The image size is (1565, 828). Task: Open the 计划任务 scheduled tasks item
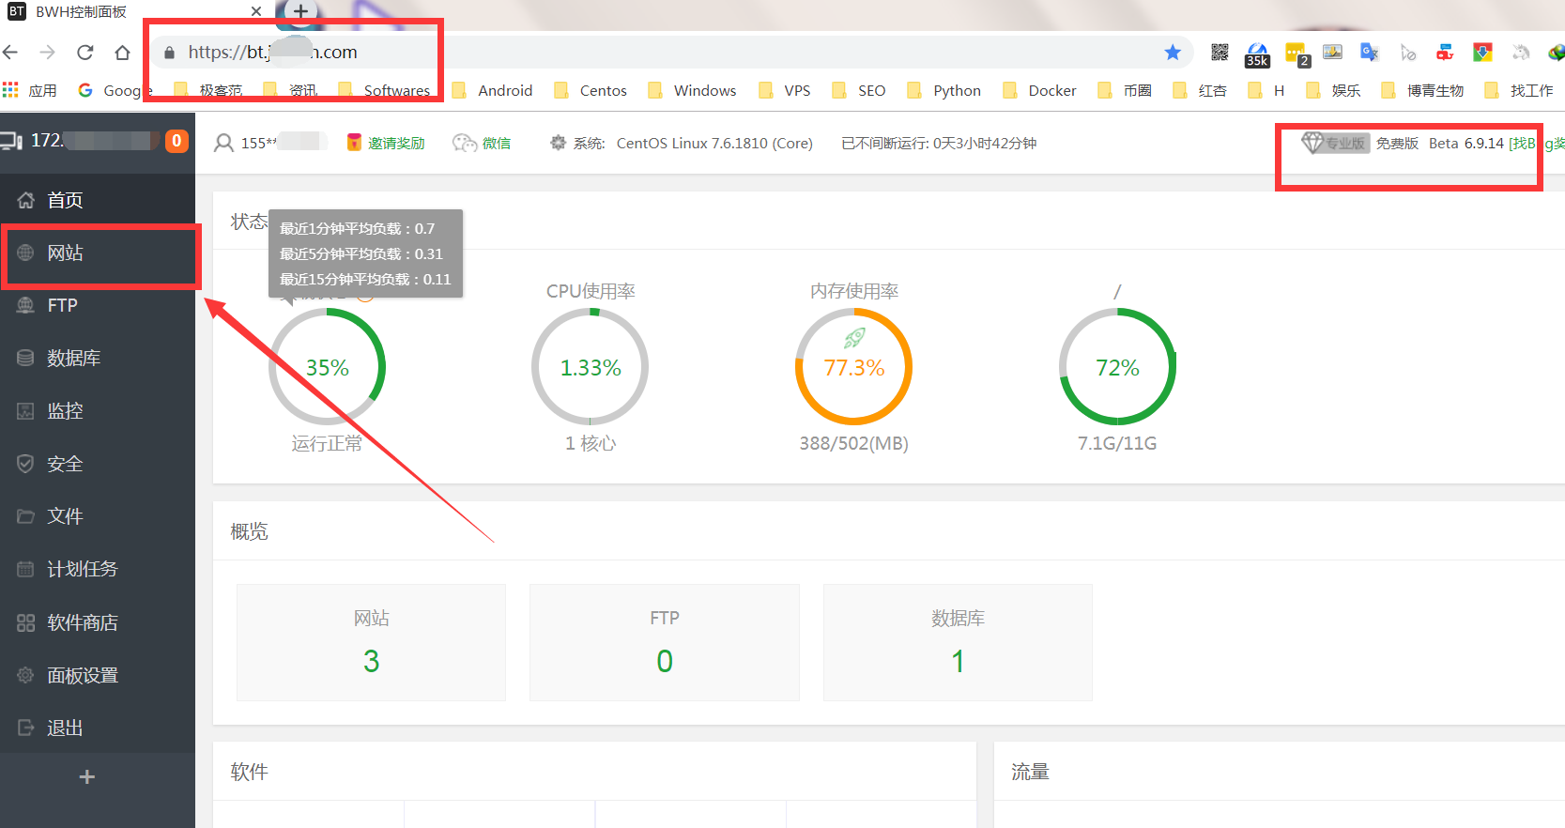(98, 569)
